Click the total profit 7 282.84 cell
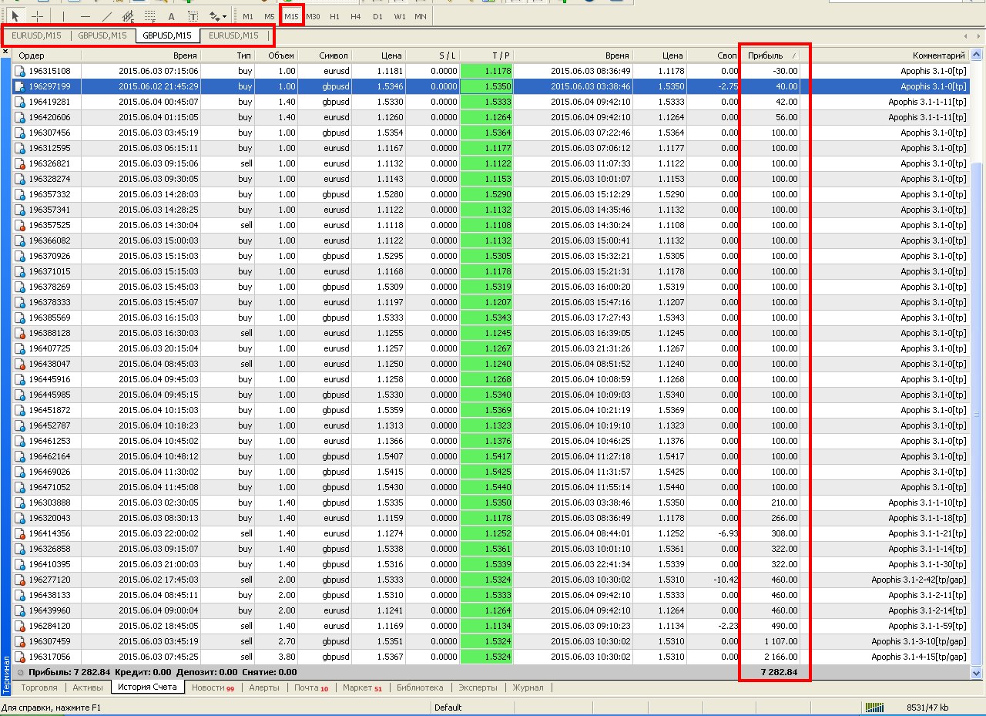Screen dimensions: 986x716 coord(779,672)
